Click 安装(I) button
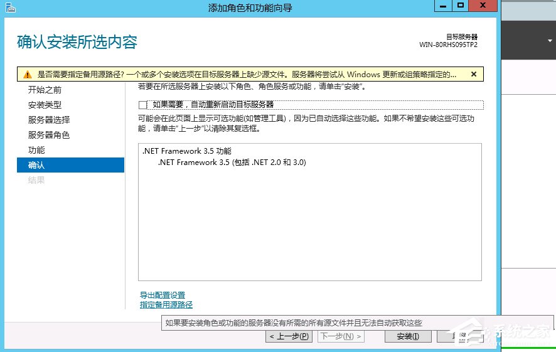The height and width of the screenshot is (352, 556). point(408,336)
